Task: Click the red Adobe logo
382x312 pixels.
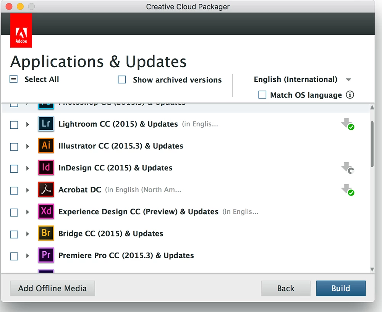Action: (x=21, y=31)
